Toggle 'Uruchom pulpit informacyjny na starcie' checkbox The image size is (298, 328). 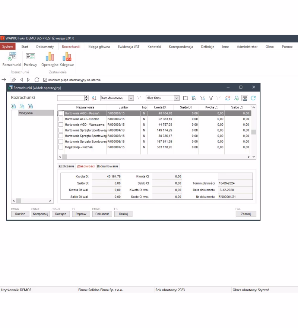pyautogui.click(x=45, y=79)
